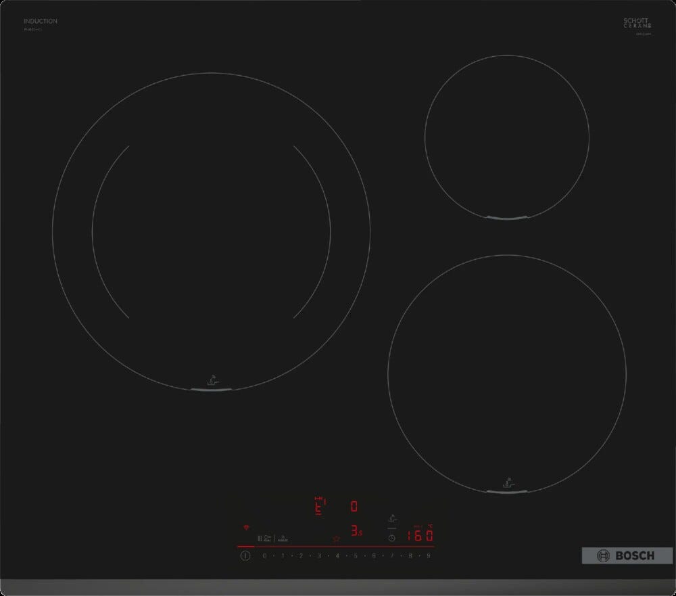Select power level 5 on the slider
The width and height of the screenshot is (676, 596).
[356, 556]
